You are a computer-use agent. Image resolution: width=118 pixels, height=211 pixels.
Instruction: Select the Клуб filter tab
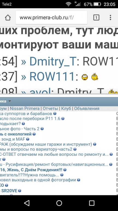(66, 109)
